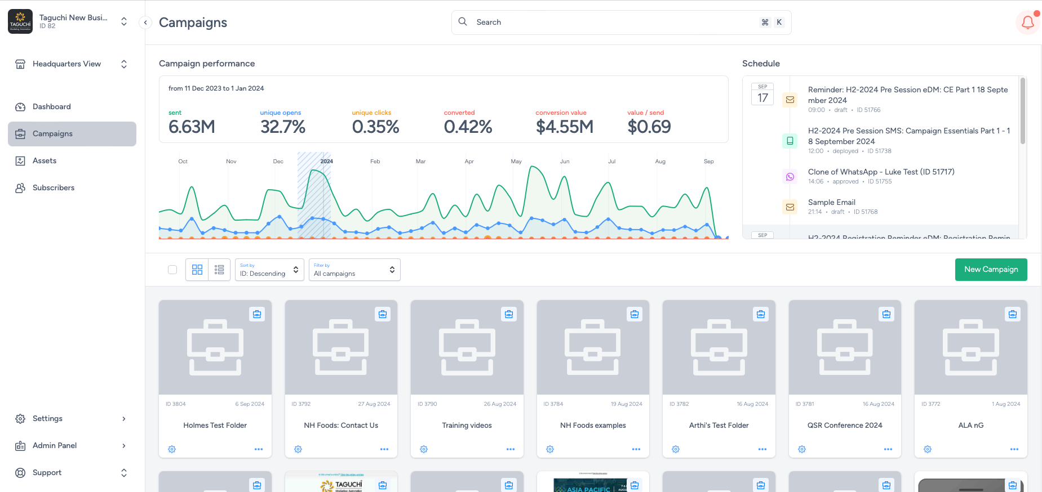Click folder badge icon on Training videos

(509, 314)
